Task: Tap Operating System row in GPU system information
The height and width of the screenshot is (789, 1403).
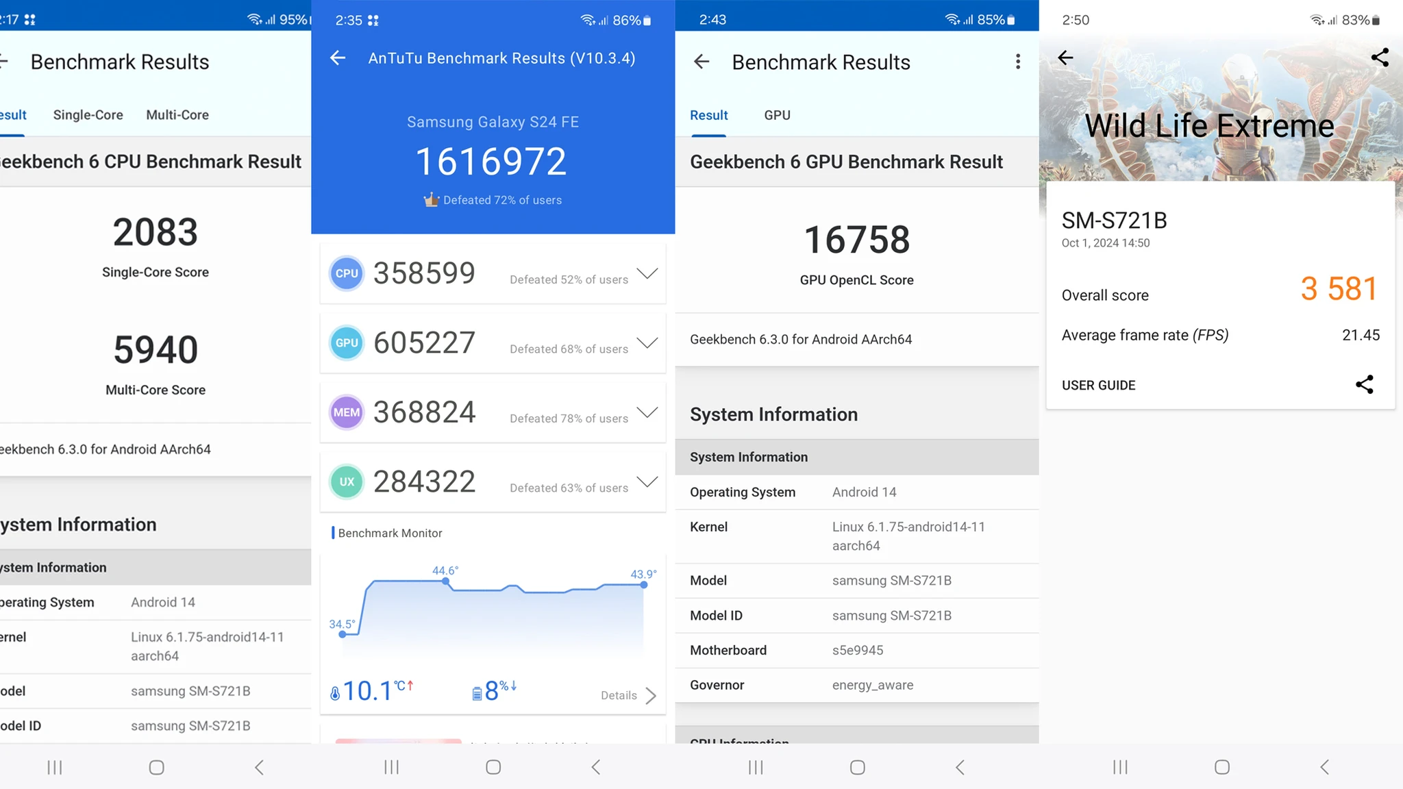Action: point(857,492)
